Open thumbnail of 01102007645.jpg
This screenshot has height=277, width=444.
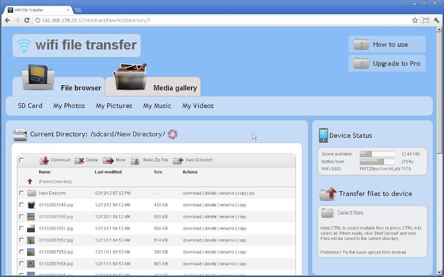[x=31, y=205]
